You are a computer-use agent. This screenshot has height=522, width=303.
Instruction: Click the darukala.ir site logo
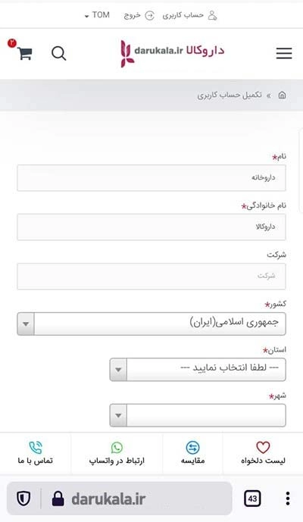pyautogui.click(x=172, y=52)
